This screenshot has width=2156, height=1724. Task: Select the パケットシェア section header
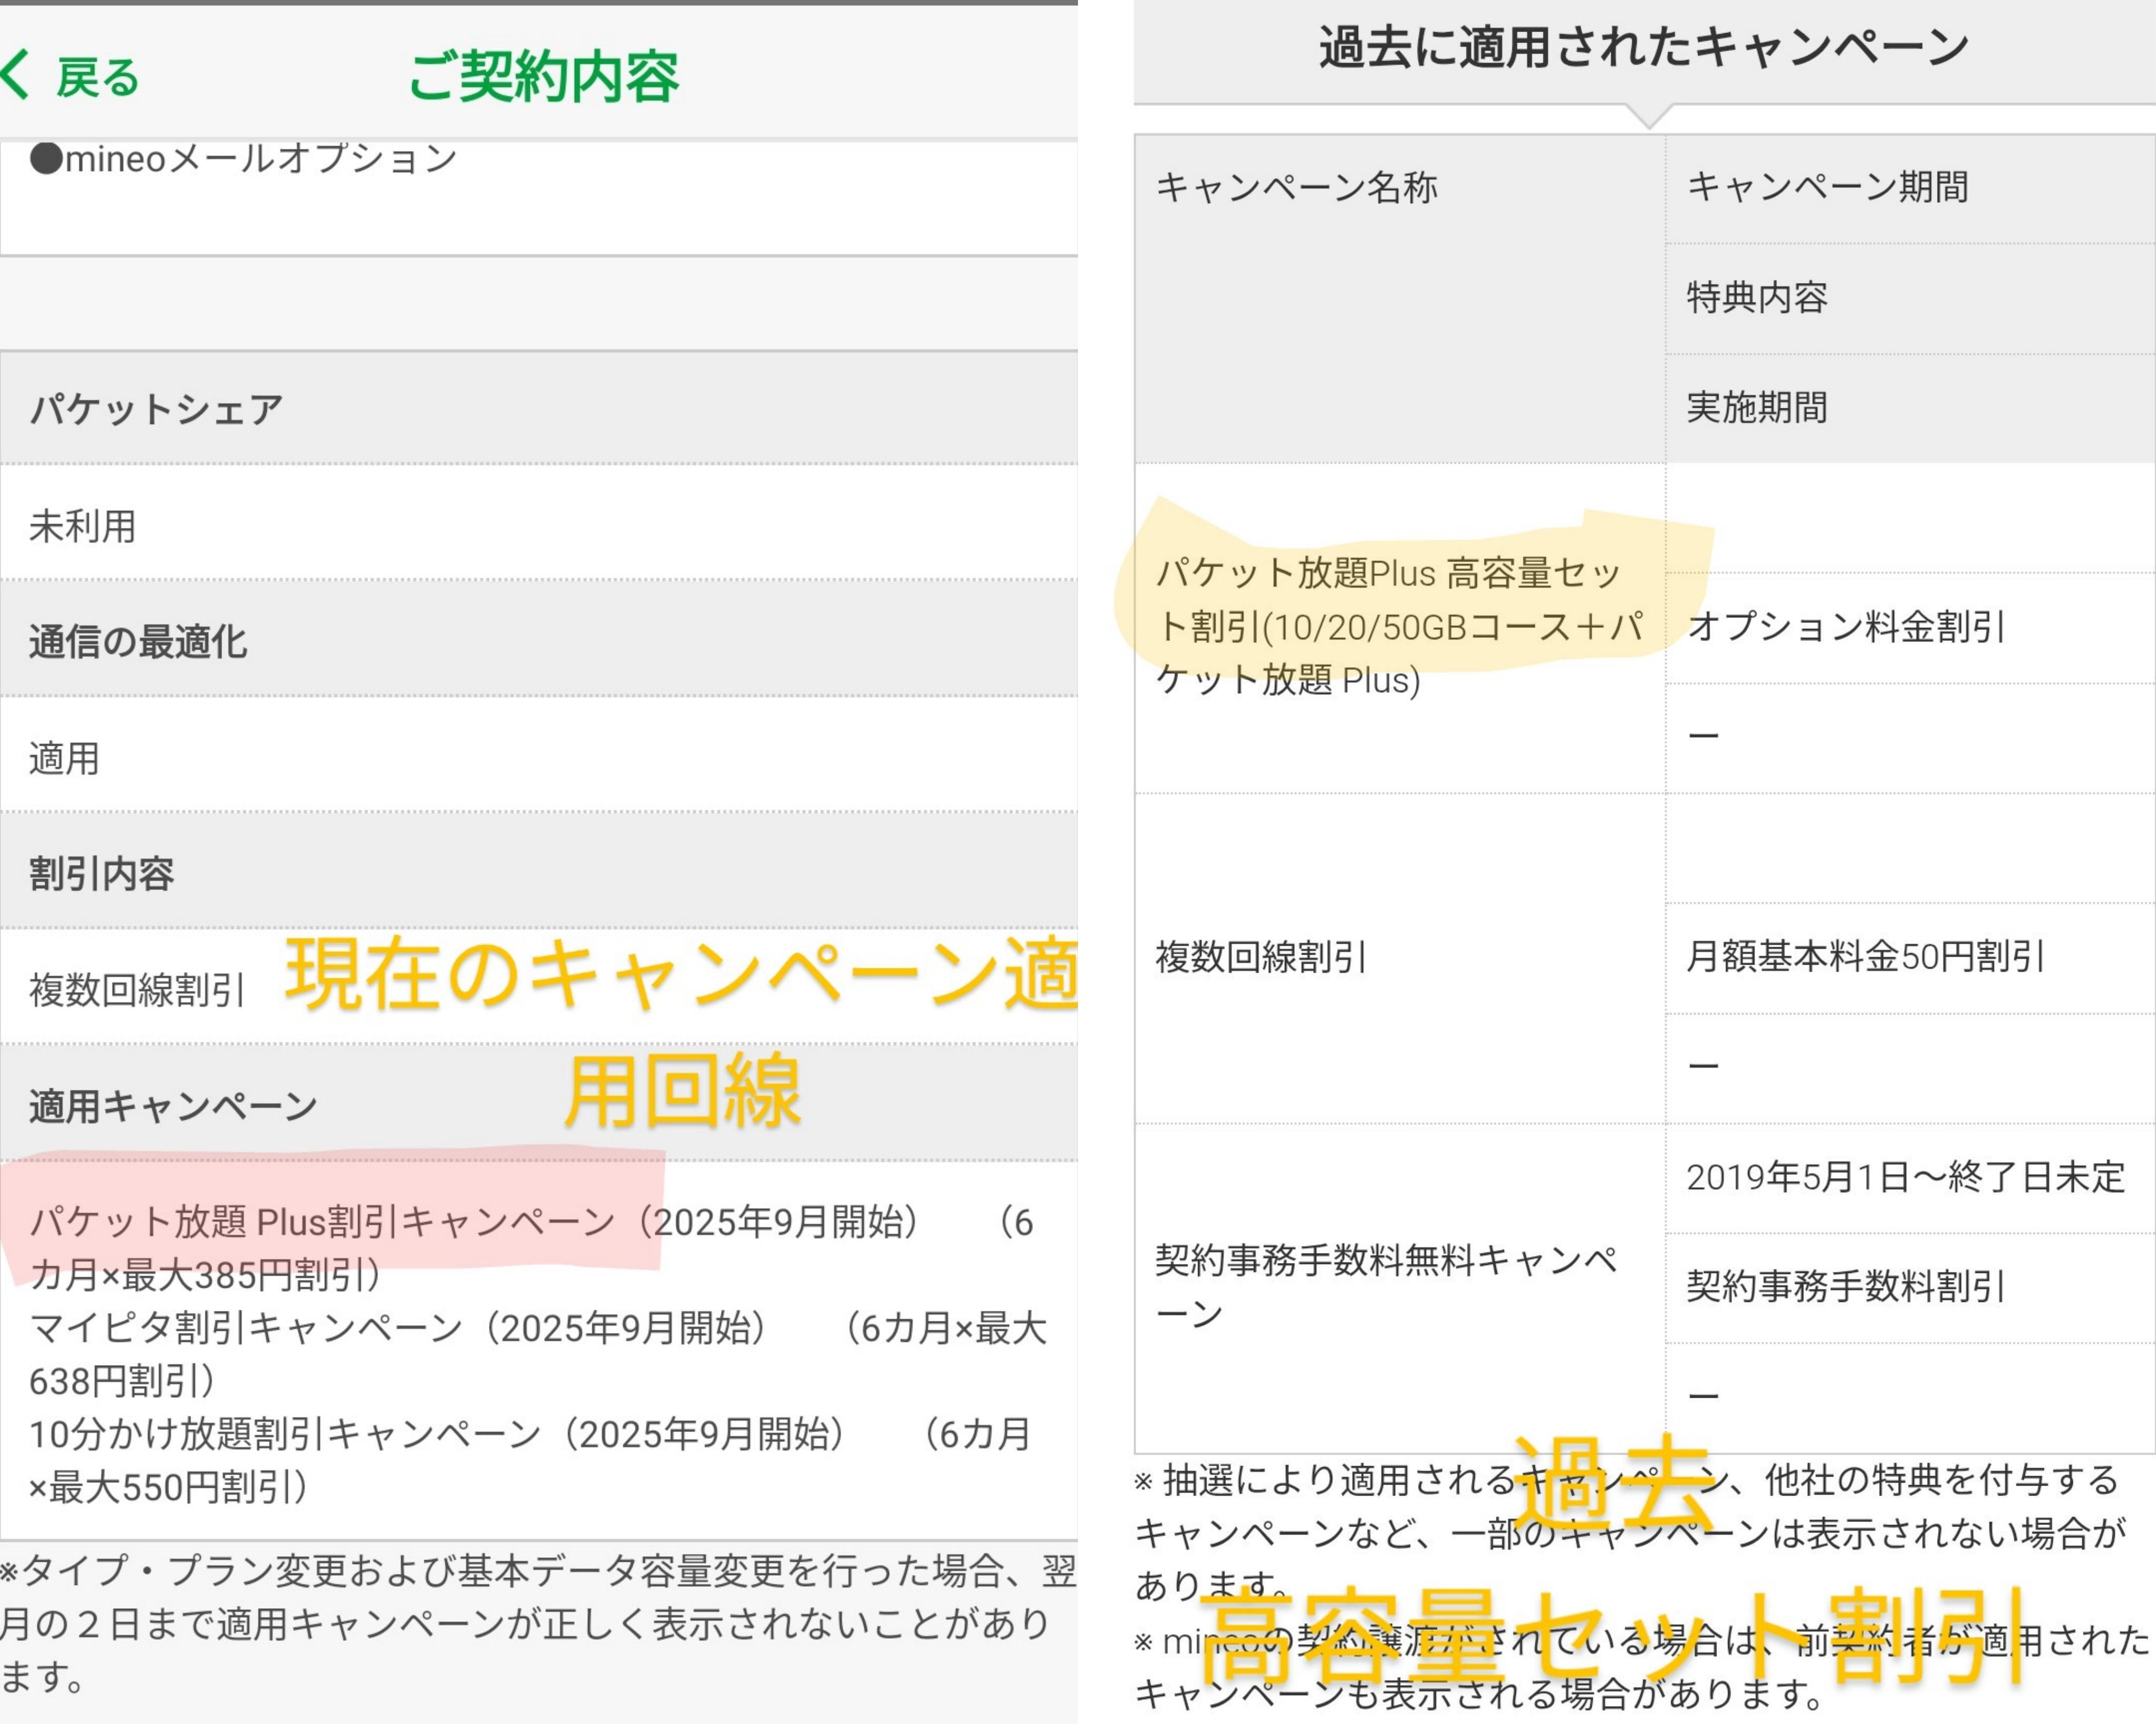[x=156, y=409]
